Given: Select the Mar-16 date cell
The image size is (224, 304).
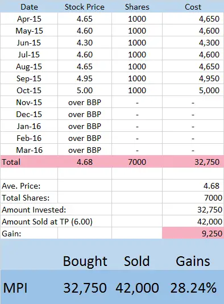Looking at the screenshot, I should (x=29, y=150).
